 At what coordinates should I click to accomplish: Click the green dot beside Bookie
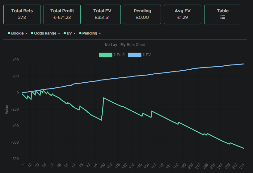pyautogui.click(x=9, y=33)
